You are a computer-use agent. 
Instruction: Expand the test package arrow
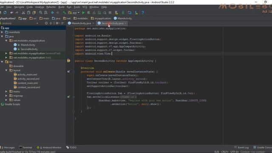tap(6, 58)
